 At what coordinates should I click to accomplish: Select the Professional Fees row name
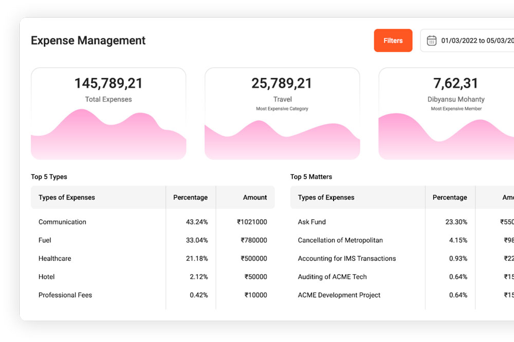coord(65,295)
